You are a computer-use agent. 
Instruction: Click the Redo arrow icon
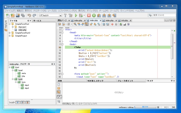pyautogui.click(x=34, y=15)
